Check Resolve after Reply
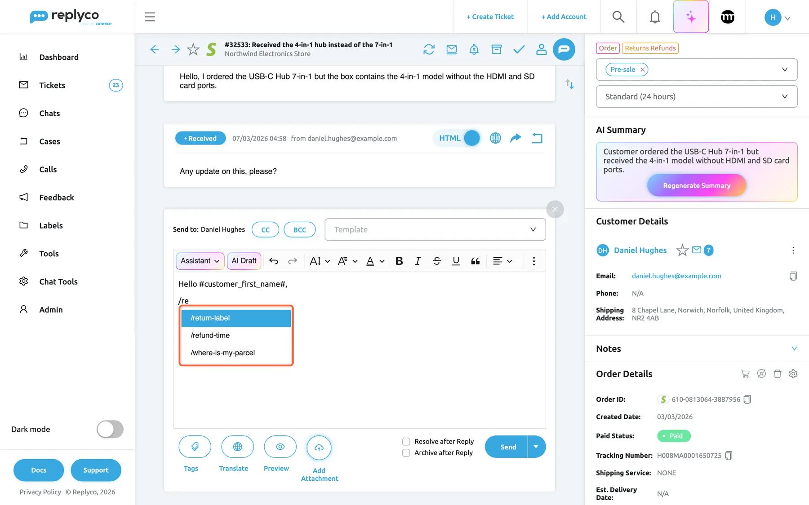The width and height of the screenshot is (809, 505). click(406, 442)
